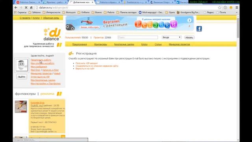The image size is (252, 142).
Task: Open Предложения in the yellow menu
Action: tap(80, 44)
